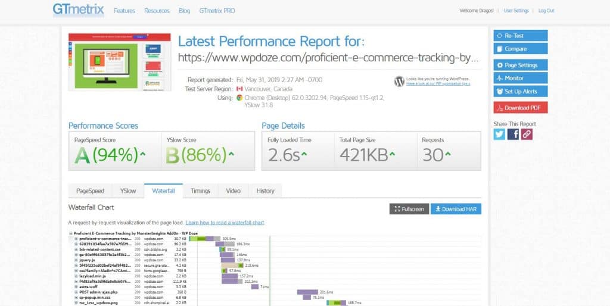Open the WP optimization tips link
Screen dimensions: 610x306
pyautogui.click(x=438, y=83)
